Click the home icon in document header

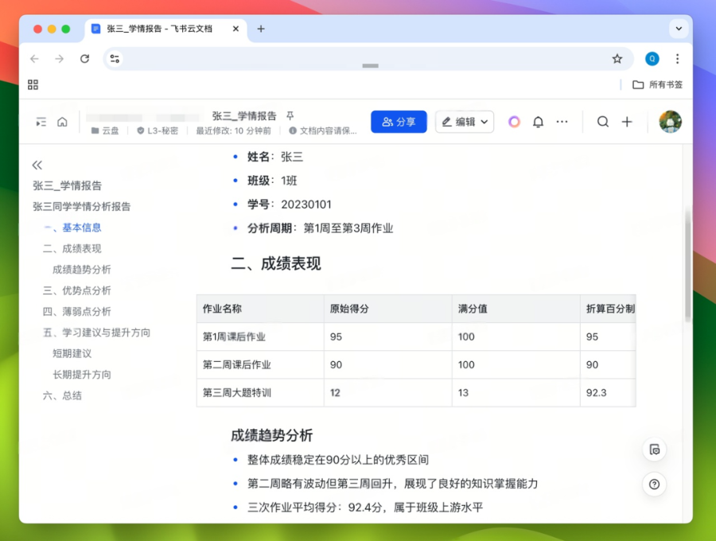[x=62, y=122]
